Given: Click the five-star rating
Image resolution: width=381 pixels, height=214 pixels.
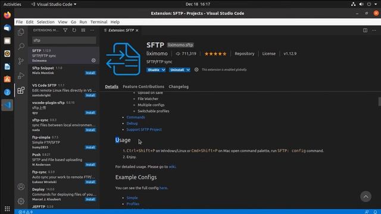Looking at the screenshot, I should click(216, 54).
